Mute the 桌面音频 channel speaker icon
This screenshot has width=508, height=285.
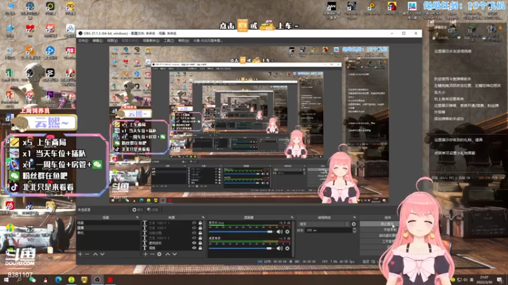tap(279, 248)
